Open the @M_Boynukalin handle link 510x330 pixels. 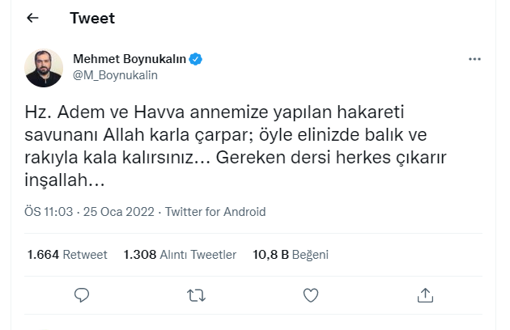click(115, 75)
